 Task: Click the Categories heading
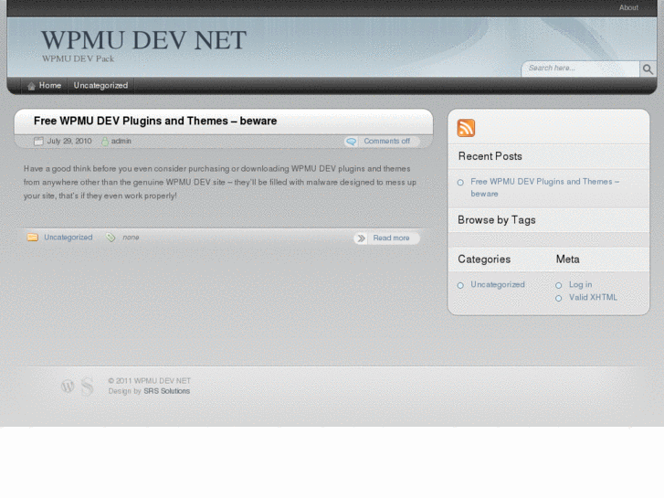pyautogui.click(x=484, y=260)
